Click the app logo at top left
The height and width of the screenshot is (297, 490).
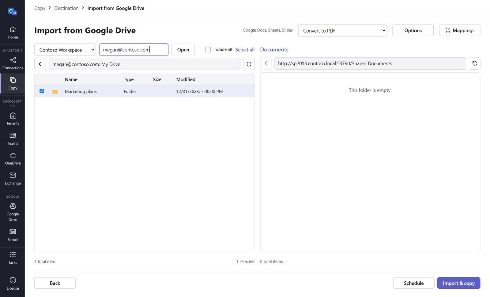coord(12,12)
